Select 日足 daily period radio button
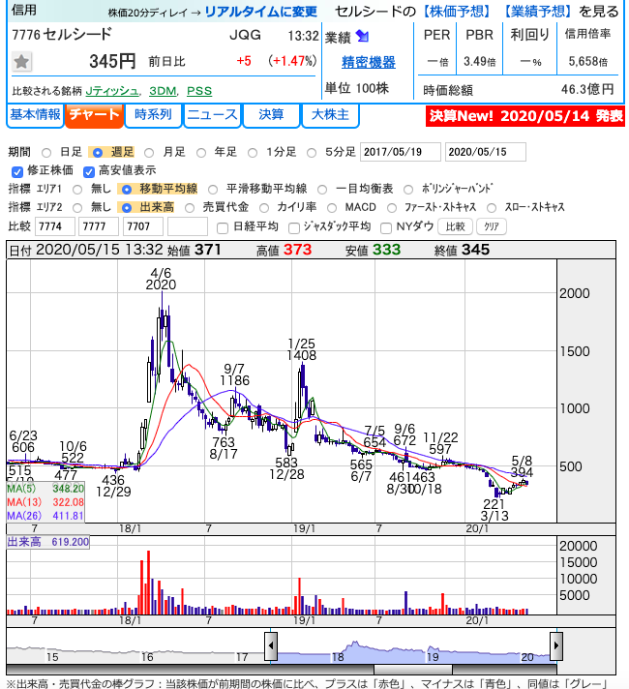Screen dimensions: 629x689 [46, 153]
